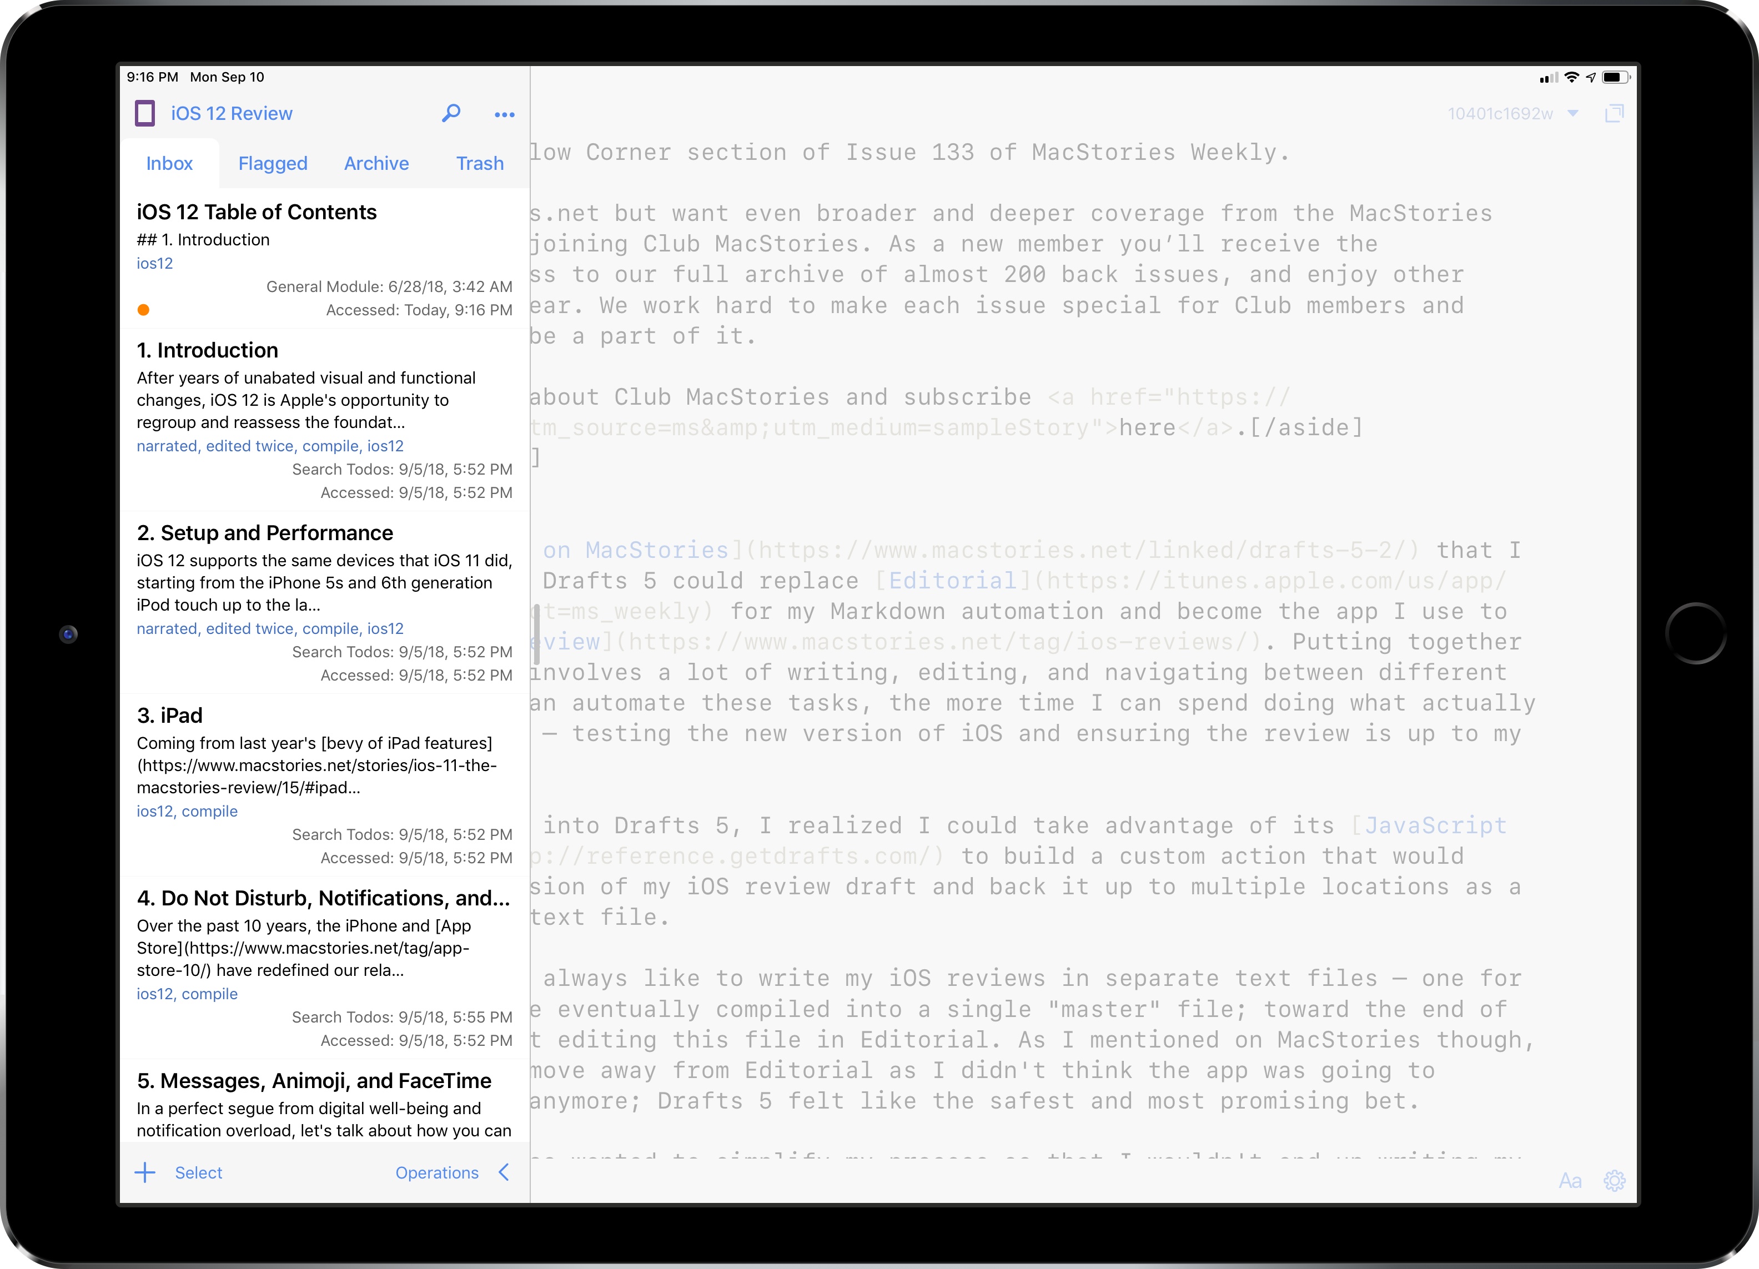1759x1269 pixels.
Task: Tap the Operations button
Action: 438,1173
